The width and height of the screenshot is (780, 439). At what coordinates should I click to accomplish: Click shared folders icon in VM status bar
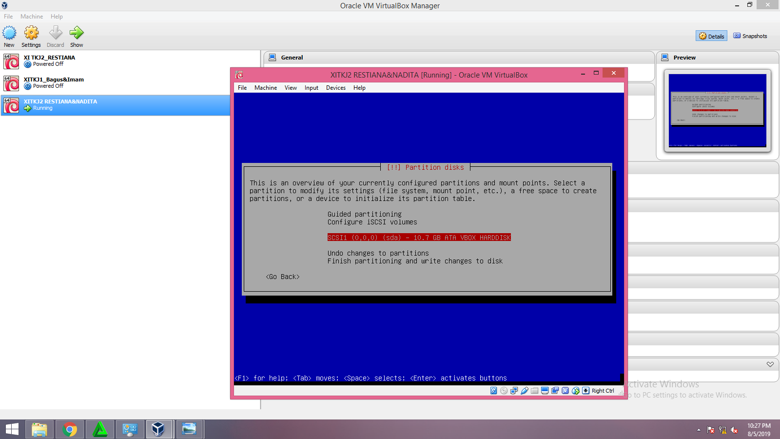coord(535,391)
